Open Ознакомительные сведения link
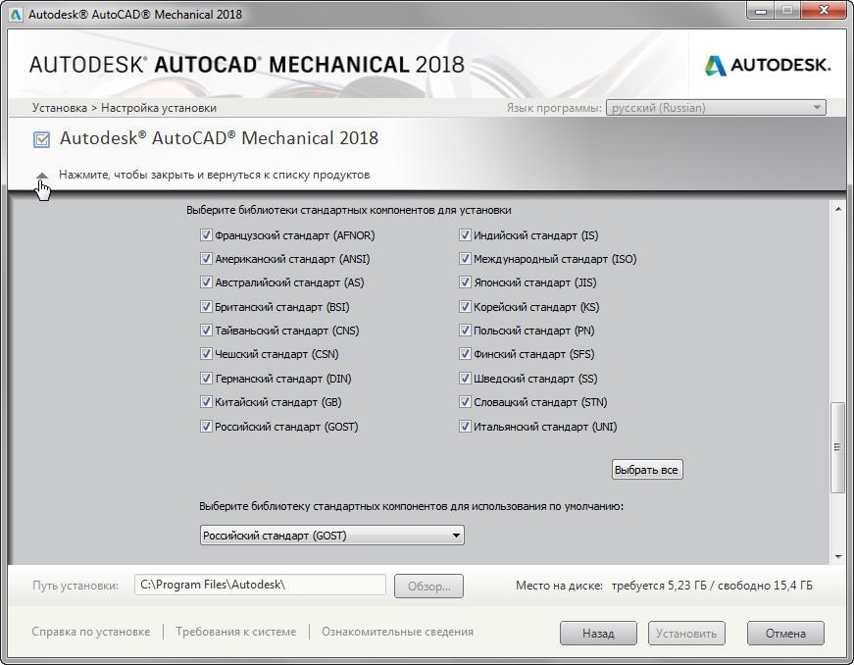This screenshot has width=854, height=665. tap(397, 632)
